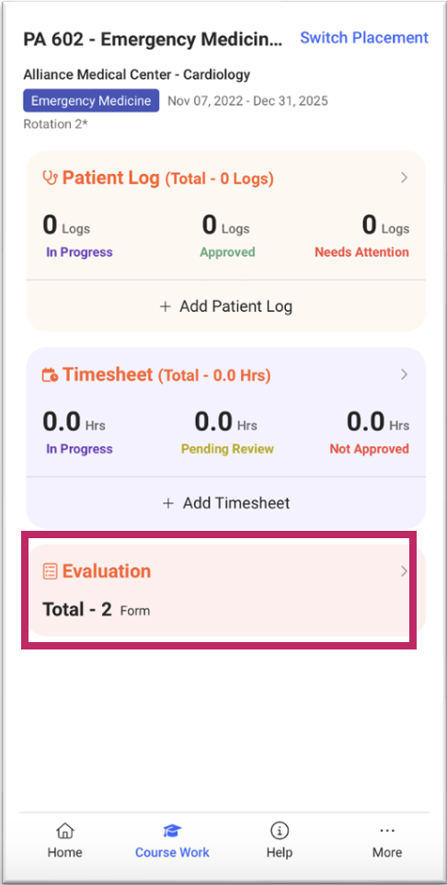Click the Evaluation form list icon
The height and width of the screenshot is (885, 447).
click(51, 571)
